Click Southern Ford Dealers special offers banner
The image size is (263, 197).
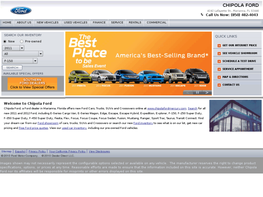[32, 83]
